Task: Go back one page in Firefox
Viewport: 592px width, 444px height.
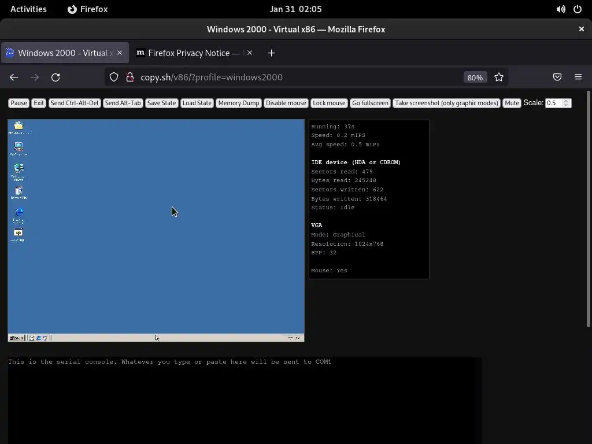Action: click(x=14, y=77)
